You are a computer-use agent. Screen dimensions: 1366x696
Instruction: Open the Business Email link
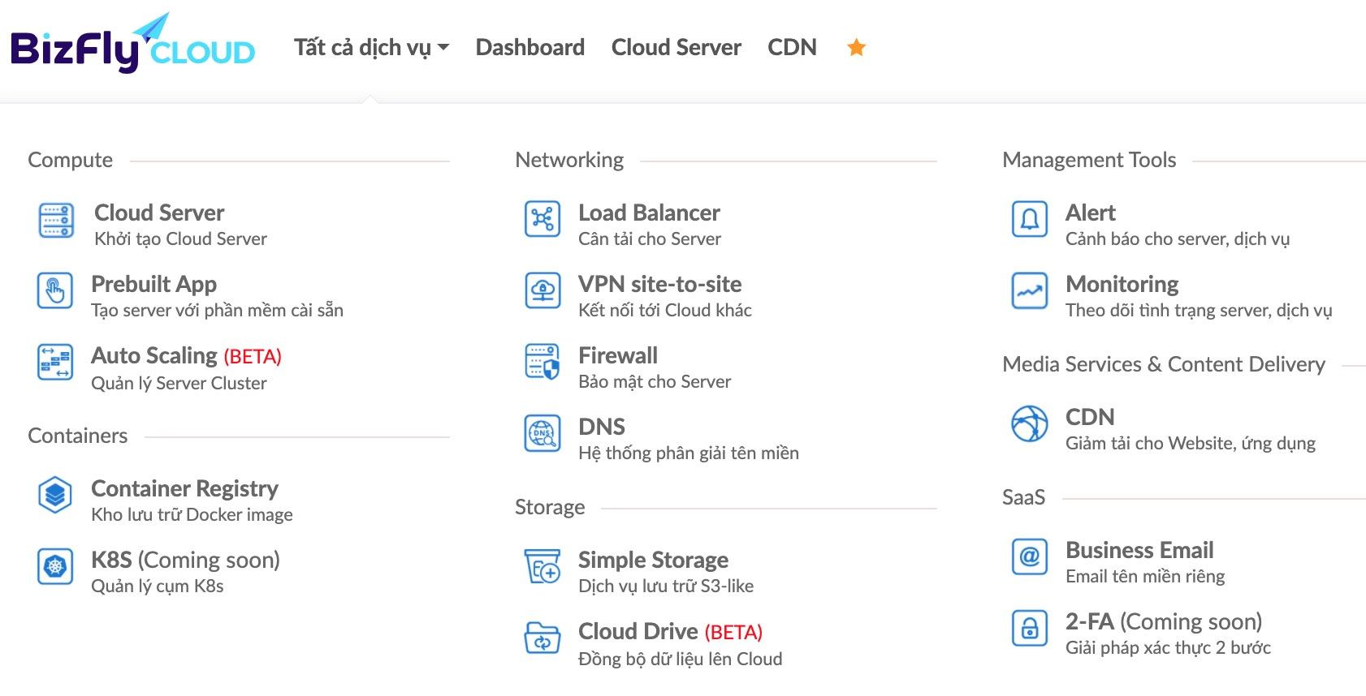(x=1139, y=550)
